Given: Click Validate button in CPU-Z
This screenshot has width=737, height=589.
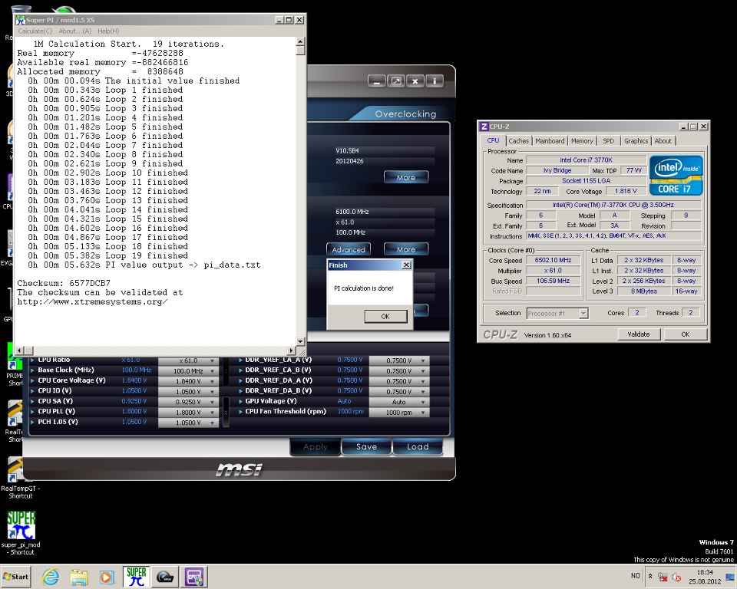Looking at the screenshot, I should coord(638,334).
